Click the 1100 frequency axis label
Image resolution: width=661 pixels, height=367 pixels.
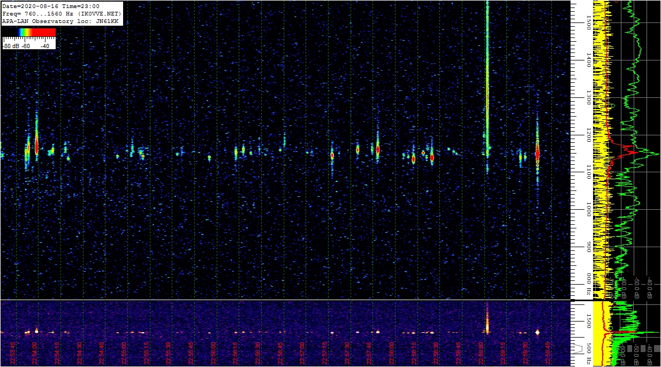pos(588,172)
